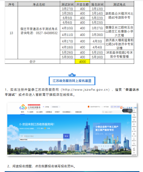Screen dimensions: 143x172
Task: Click the yellow highlighted 4000 total cell
Action: [82, 62]
